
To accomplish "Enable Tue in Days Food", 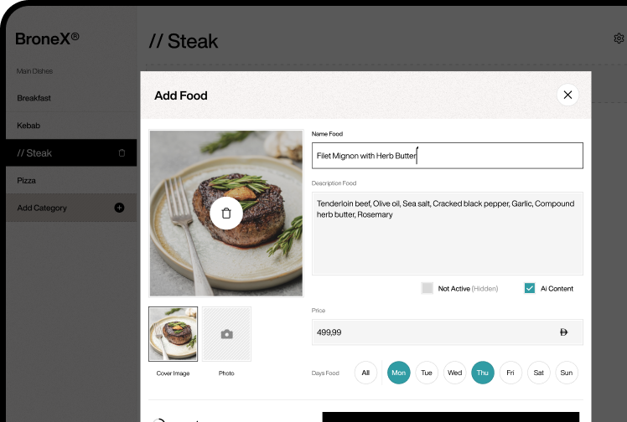I will (427, 373).
